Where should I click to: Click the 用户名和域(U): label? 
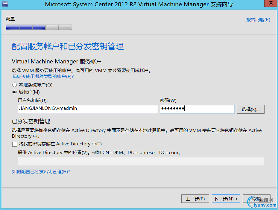click(x=33, y=101)
